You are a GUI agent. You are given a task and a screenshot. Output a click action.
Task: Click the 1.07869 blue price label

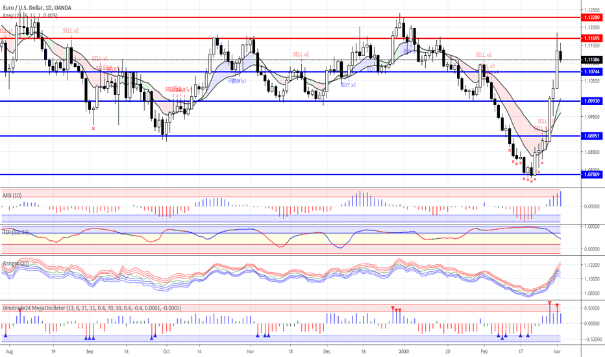point(591,175)
